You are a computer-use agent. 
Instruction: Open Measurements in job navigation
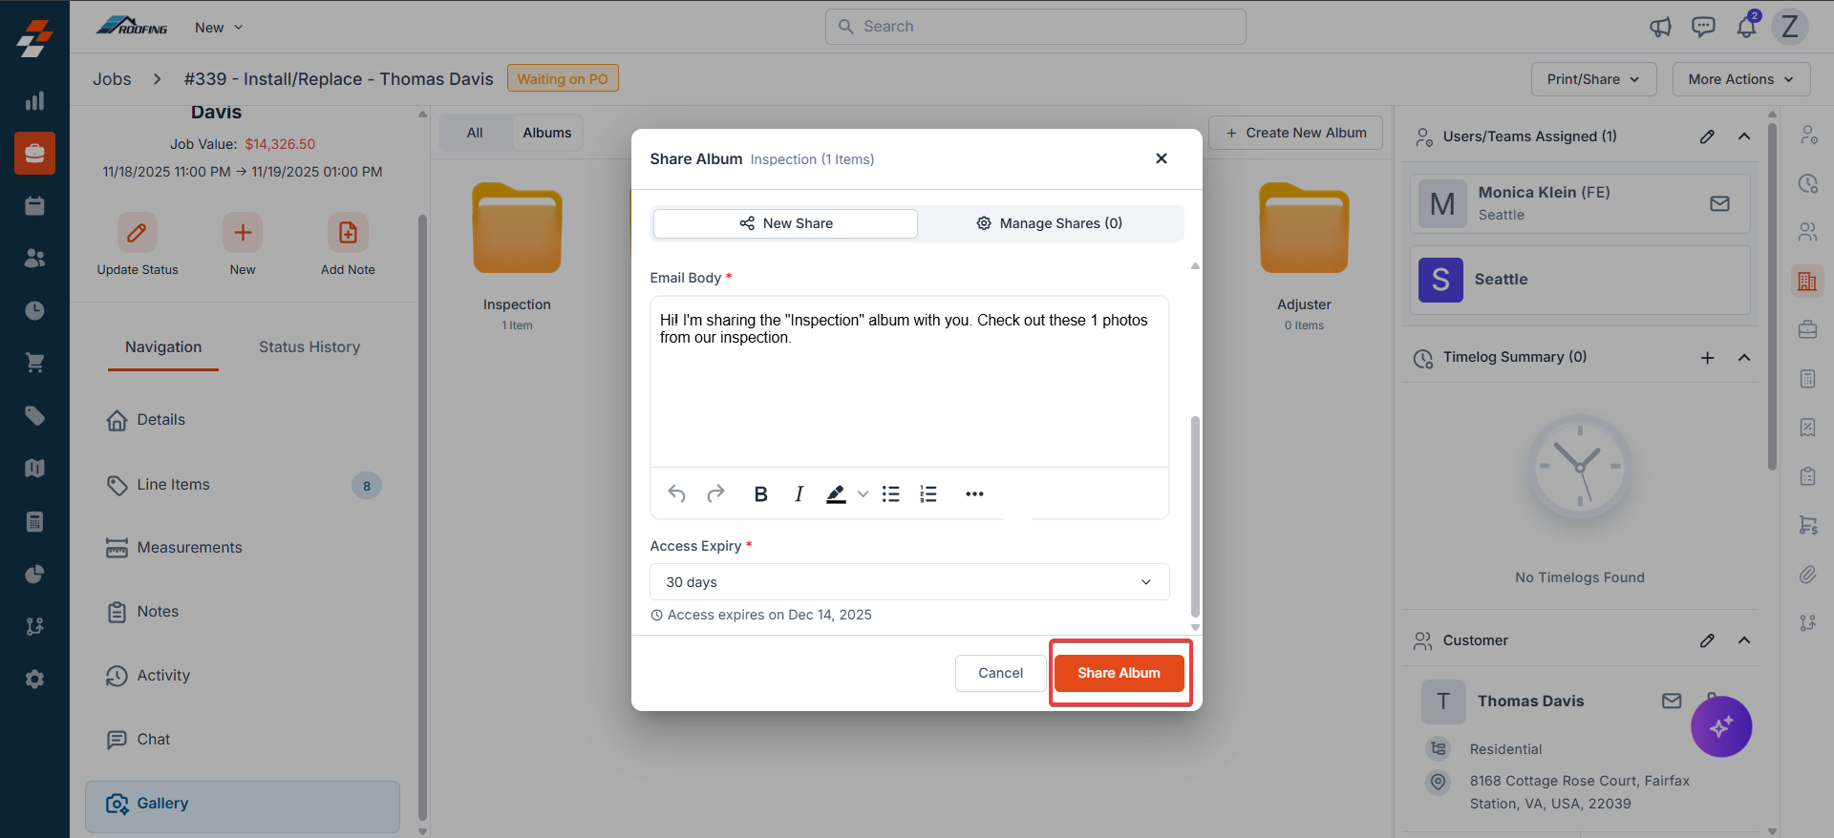click(x=243, y=548)
